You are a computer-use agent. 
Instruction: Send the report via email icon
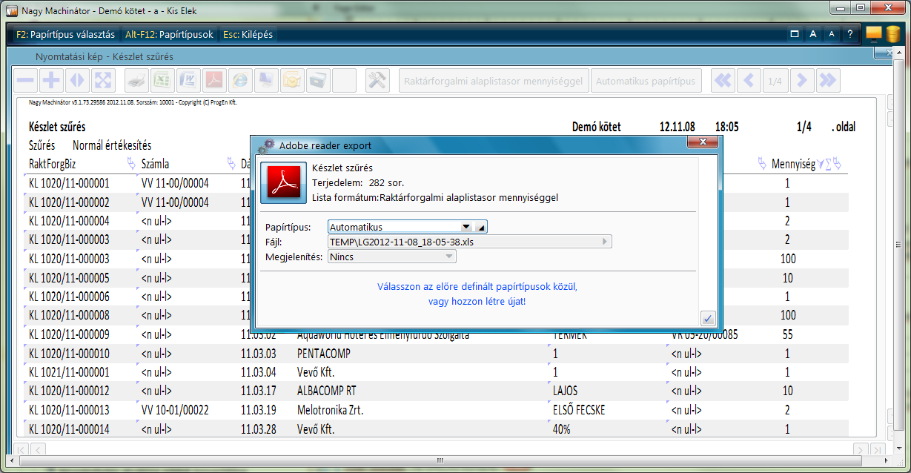click(292, 80)
